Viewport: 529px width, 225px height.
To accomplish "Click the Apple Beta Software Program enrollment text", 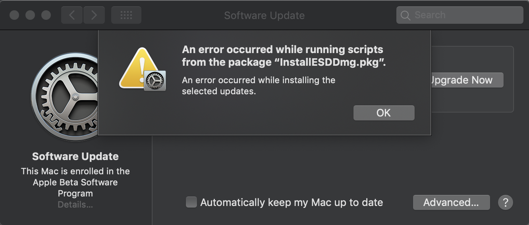I will [x=75, y=182].
